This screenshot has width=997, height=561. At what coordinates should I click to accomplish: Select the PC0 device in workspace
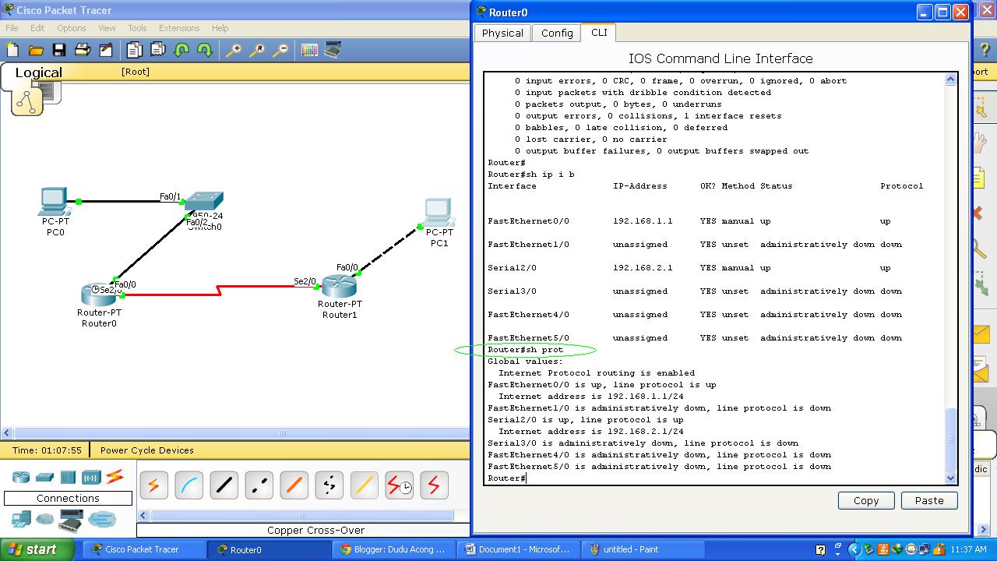coord(54,202)
